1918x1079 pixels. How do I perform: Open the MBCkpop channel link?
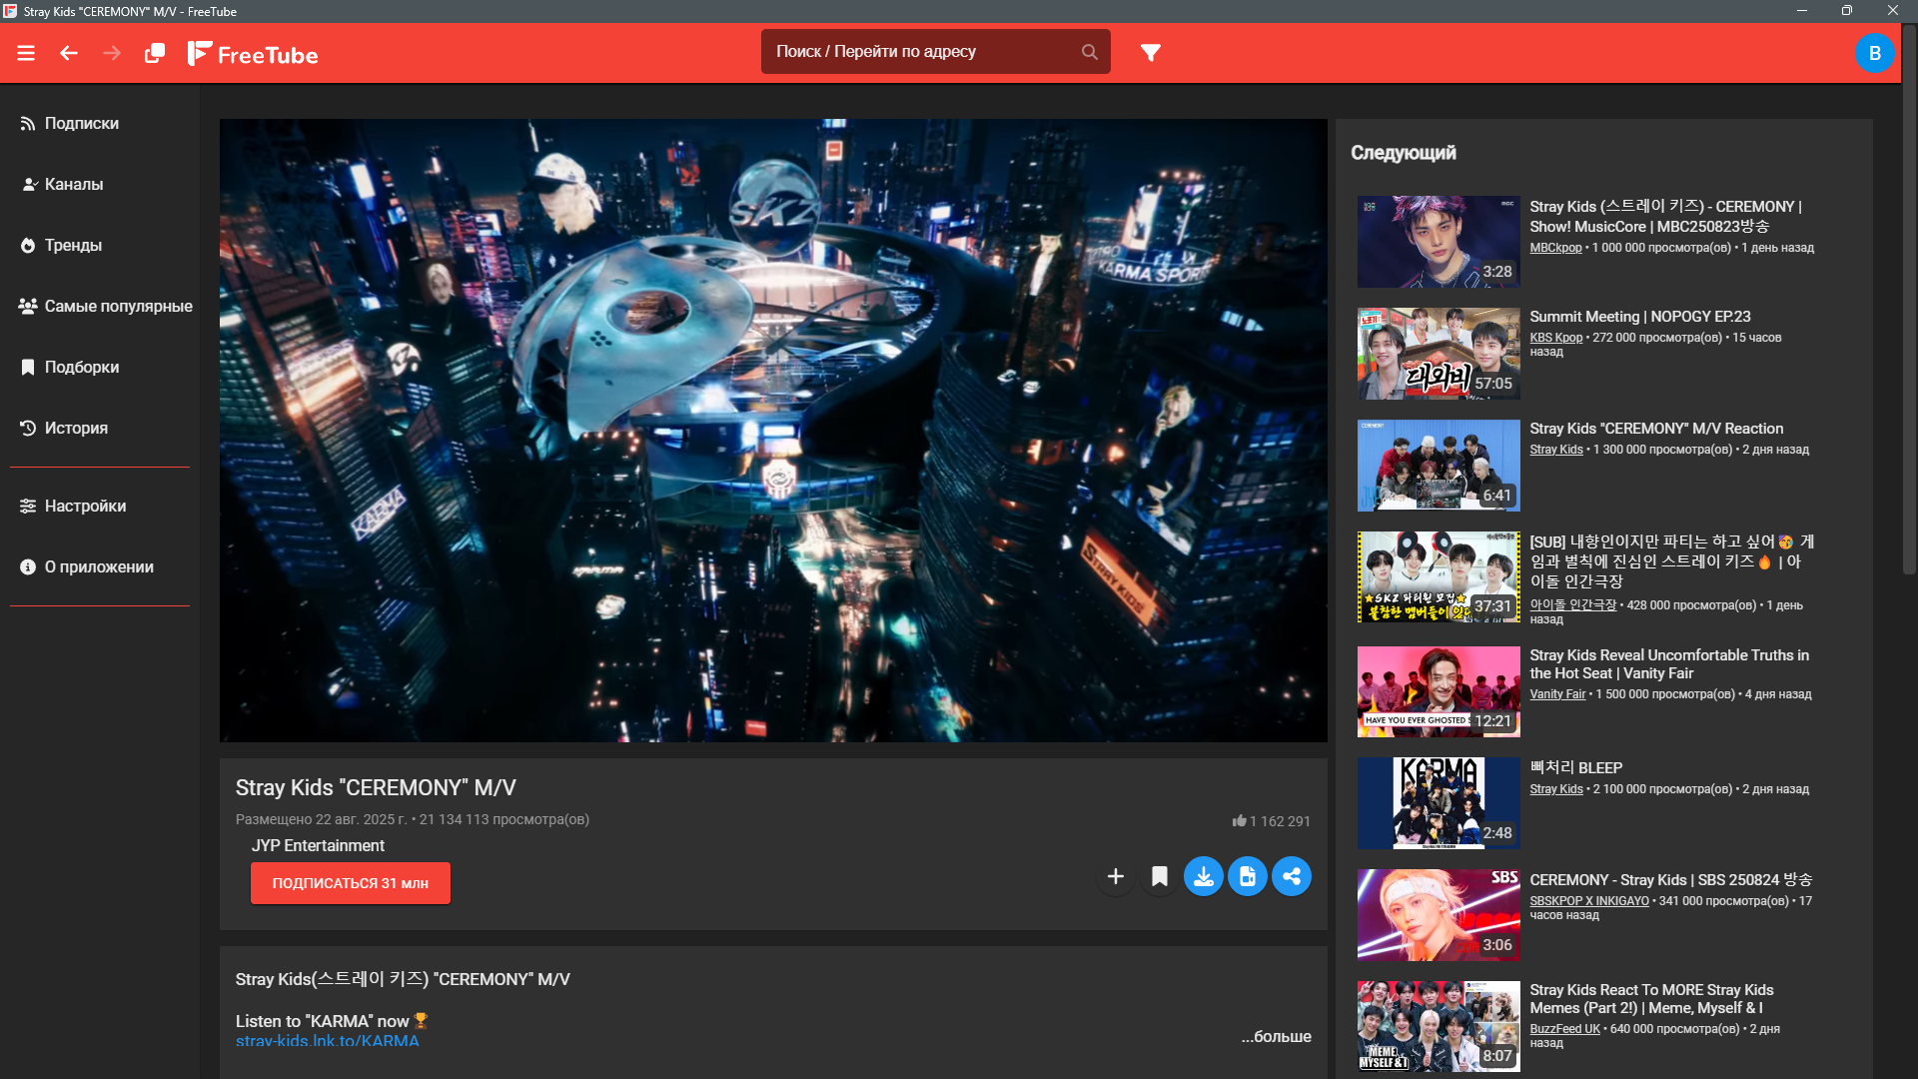tap(1555, 248)
